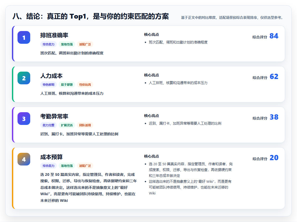This screenshot has height=222, width=297.
Task: Click bullet 班次匹配、调班和出勤计划的准确程度
Action: coord(178,42)
